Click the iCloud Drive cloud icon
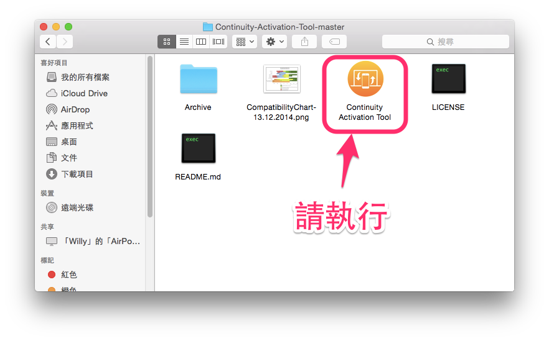Viewport: 549px width, 341px height. pyautogui.click(x=52, y=93)
